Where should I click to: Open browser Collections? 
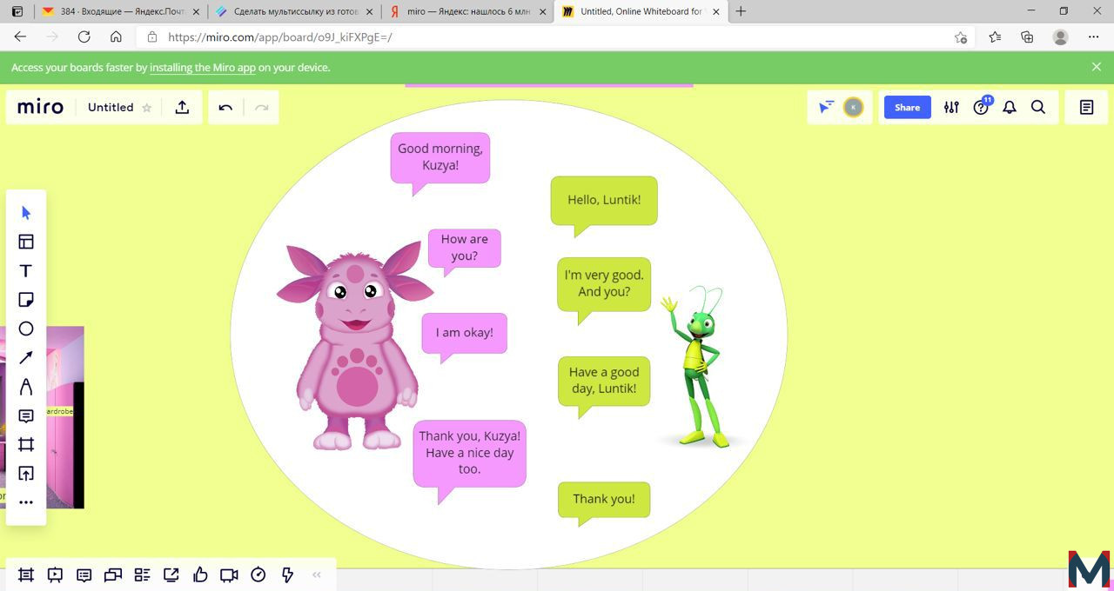[x=1027, y=37]
